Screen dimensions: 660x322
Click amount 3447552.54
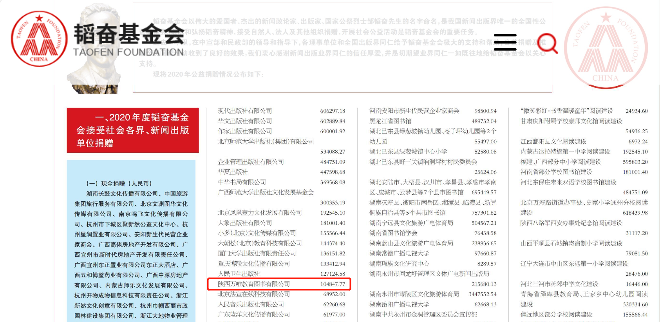pos(483,294)
